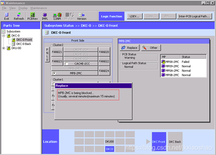
Task: Expand the DKU-00 tree node
Action: pos(4,48)
